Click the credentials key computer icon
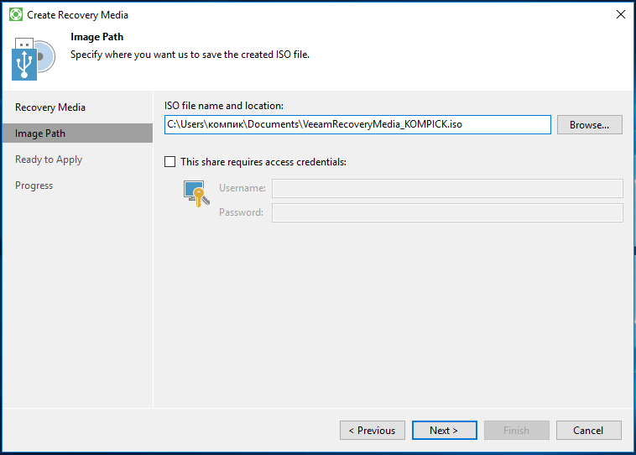The width and height of the screenshot is (636, 455). [x=196, y=194]
